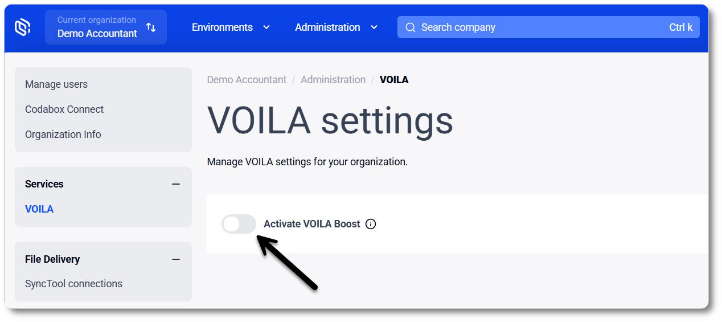722x322 pixels.
Task: Collapse the Services section
Action: (x=176, y=184)
